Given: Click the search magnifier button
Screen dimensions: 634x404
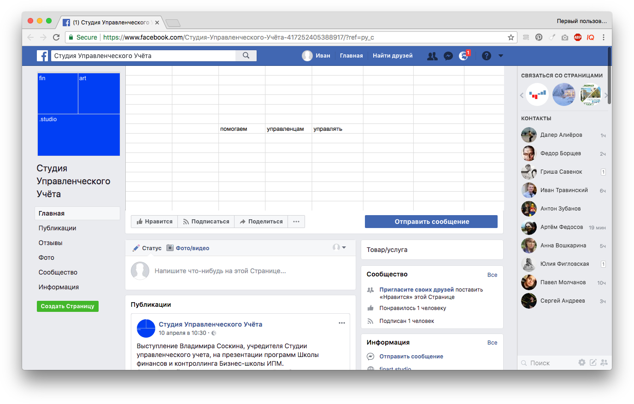Looking at the screenshot, I should tap(246, 56).
